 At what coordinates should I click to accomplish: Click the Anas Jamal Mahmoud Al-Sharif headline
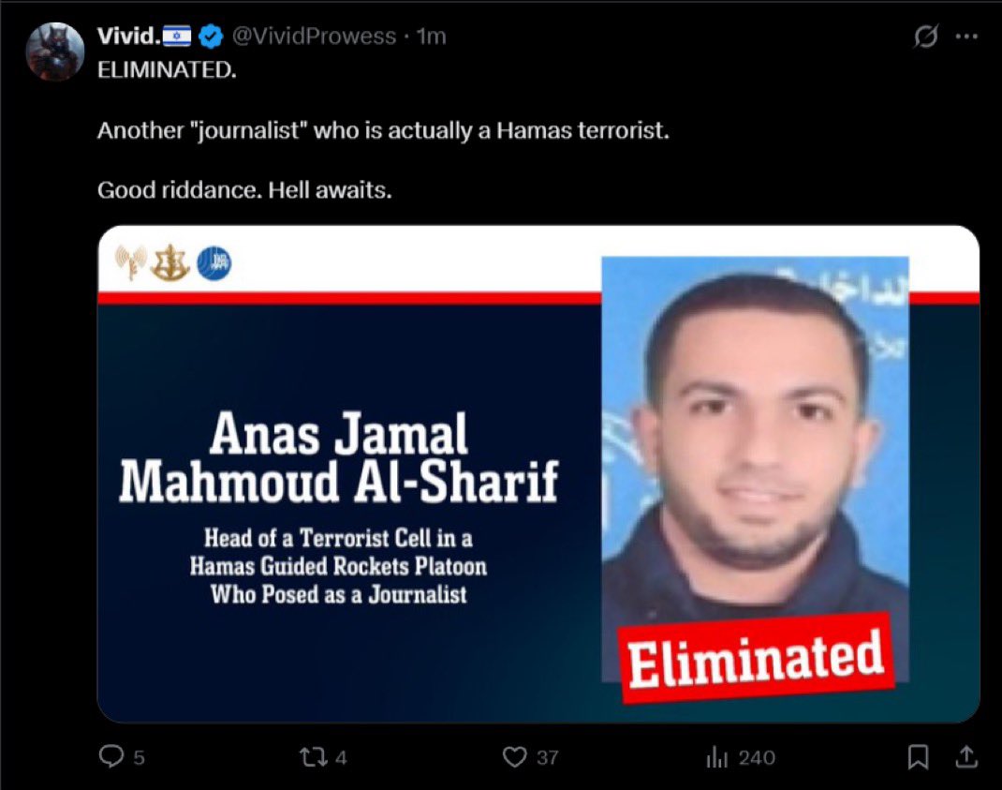point(339,456)
